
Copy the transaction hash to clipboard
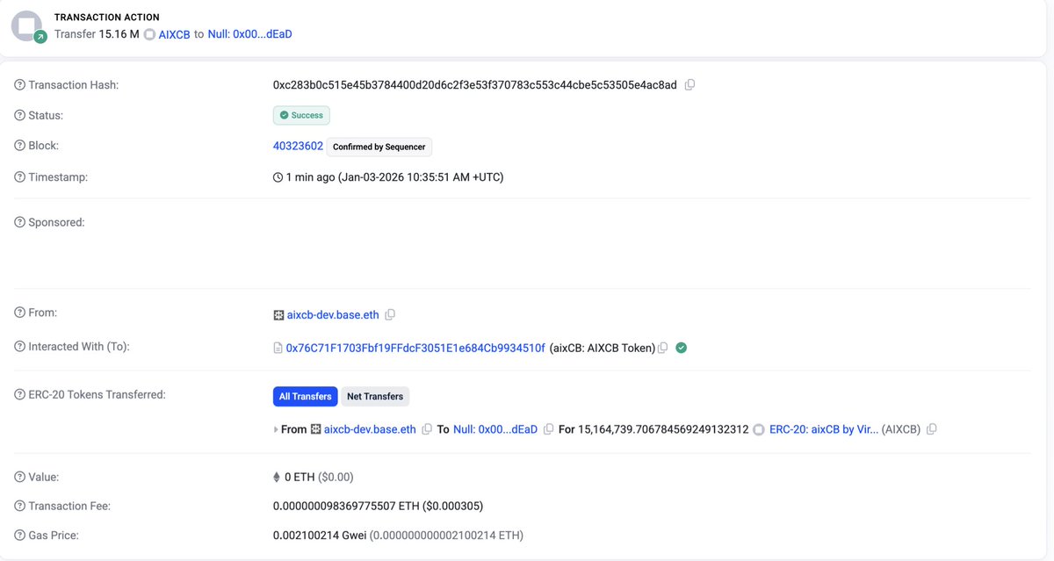[x=689, y=85]
